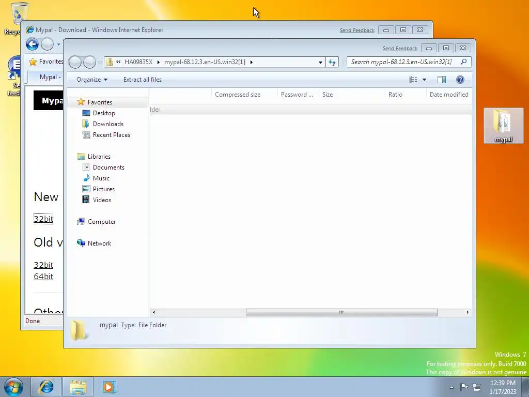529x397 pixels.
Task: Click the scrollbar left arrow
Action: click(x=154, y=312)
